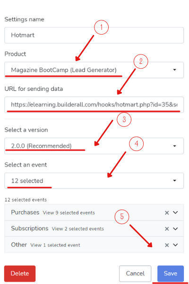Remove the Other events group

(x=167, y=245)
